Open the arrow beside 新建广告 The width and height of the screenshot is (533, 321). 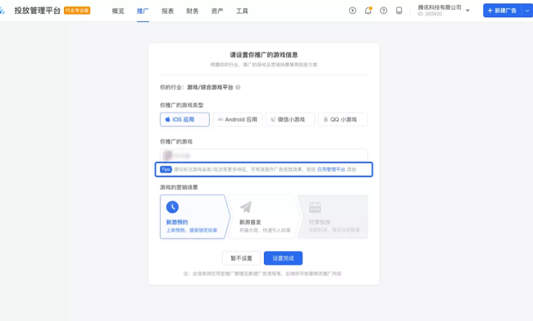[527, 11]
